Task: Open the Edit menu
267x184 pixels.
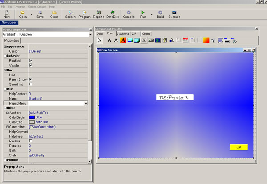Action: click(x=10, y=7)
